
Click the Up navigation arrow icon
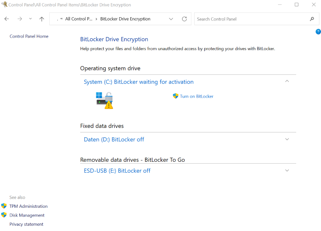click(x=41, y=19)
